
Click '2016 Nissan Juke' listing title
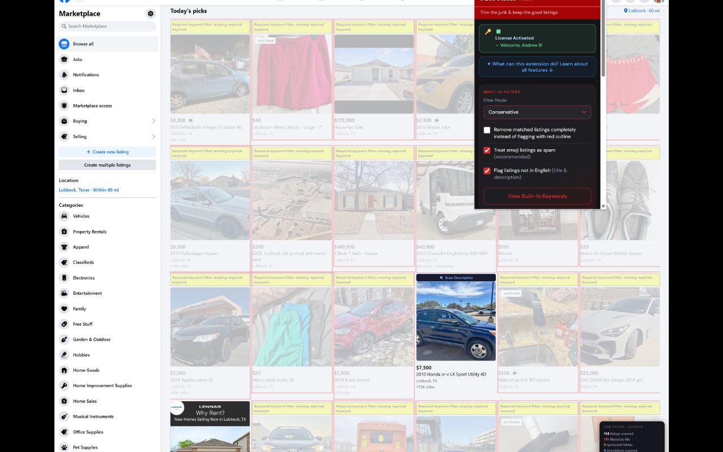(434, 127)
